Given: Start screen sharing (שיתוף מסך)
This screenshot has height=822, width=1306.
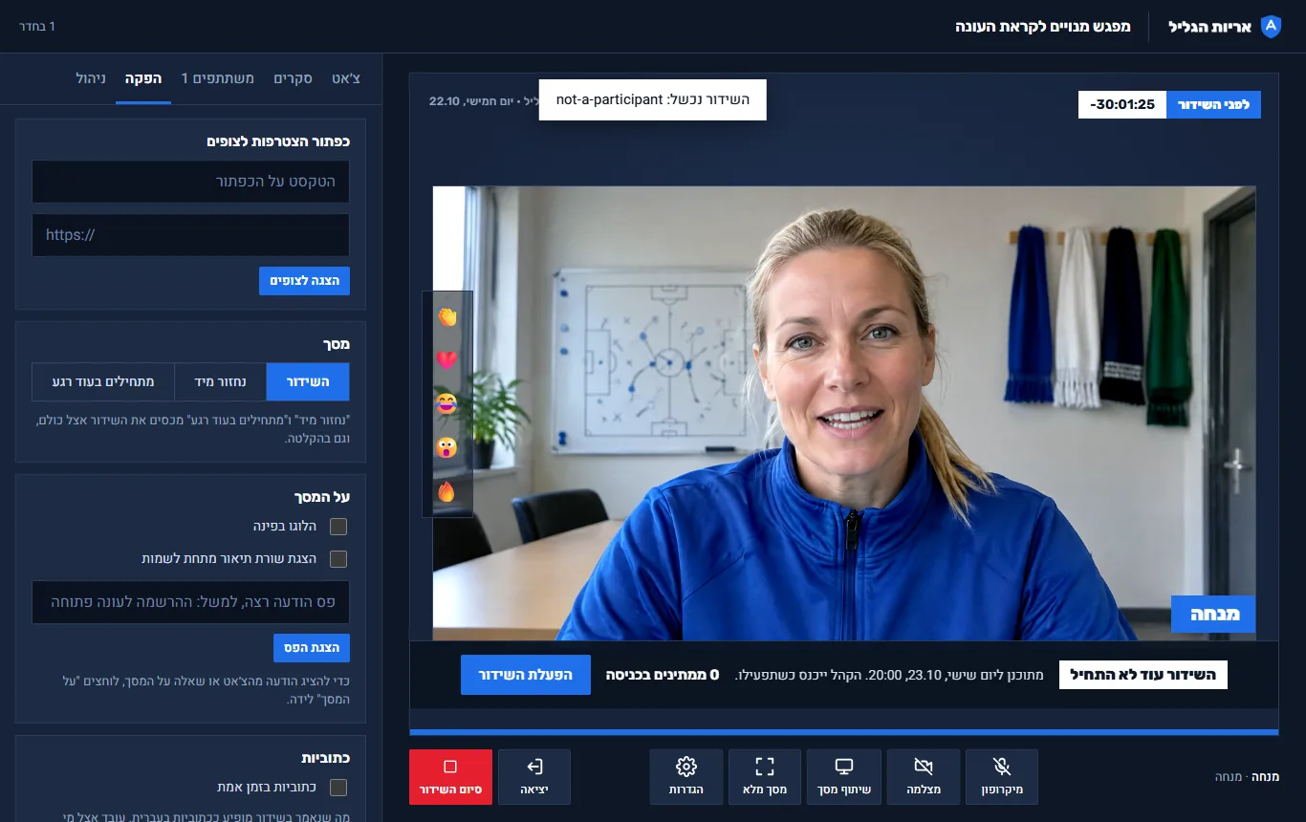Looking at the screenshot, I should coord(843,776).
